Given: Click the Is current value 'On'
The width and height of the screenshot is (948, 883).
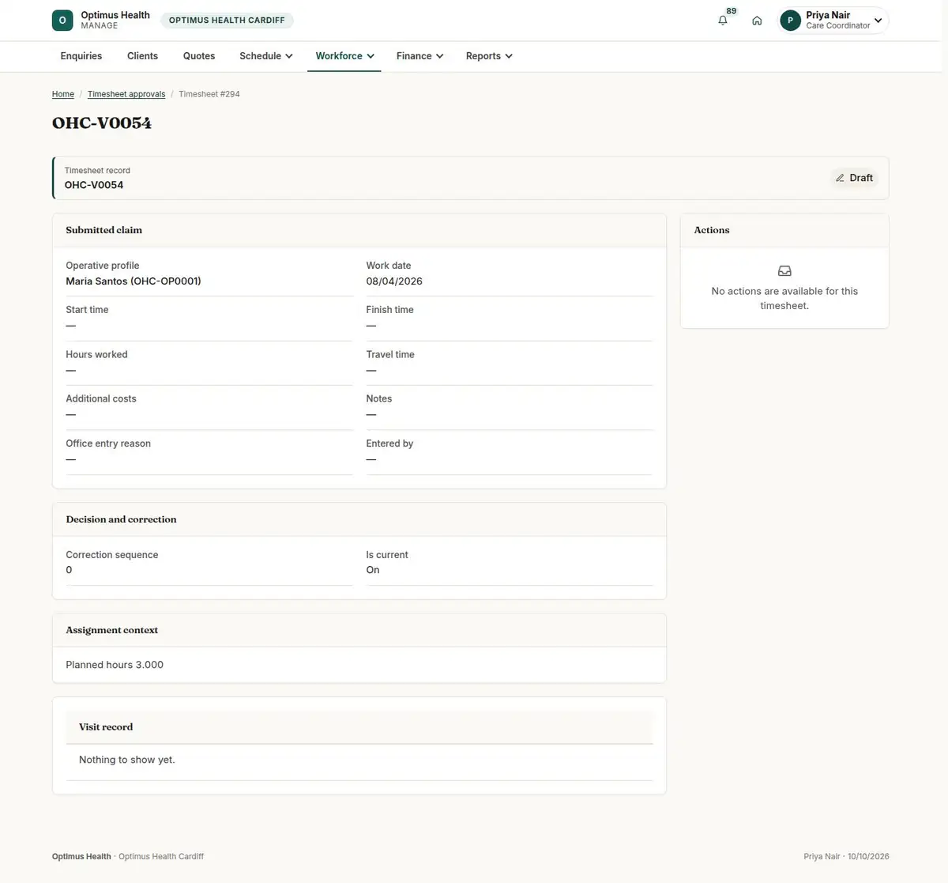Looking at the screenshot, I should pyautogui.click(x=373, y=570).
